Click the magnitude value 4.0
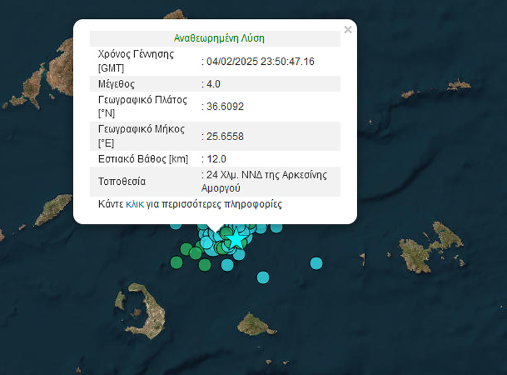507x375 pixels. [213, 84]
